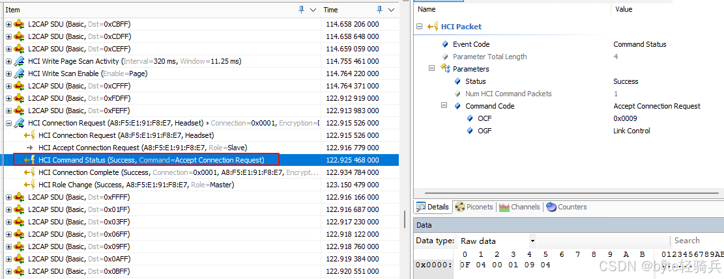
Task: Click the Accept Connection Request value
Action: pos(657,106)
